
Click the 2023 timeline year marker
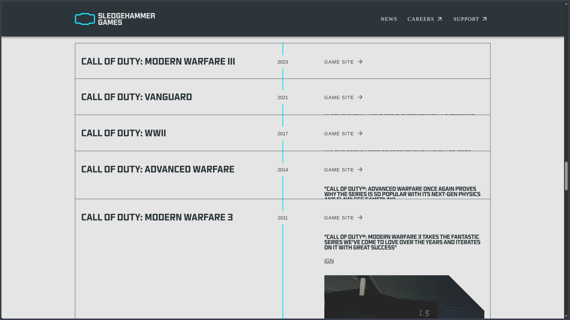click(x=283, y=62)
